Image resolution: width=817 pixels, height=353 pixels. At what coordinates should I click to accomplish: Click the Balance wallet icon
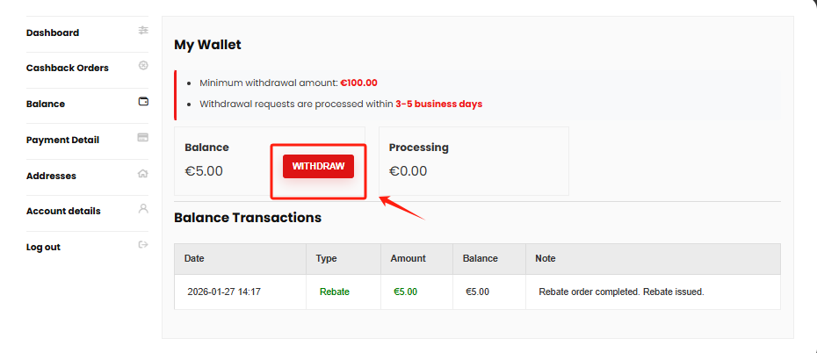(143, 102)
